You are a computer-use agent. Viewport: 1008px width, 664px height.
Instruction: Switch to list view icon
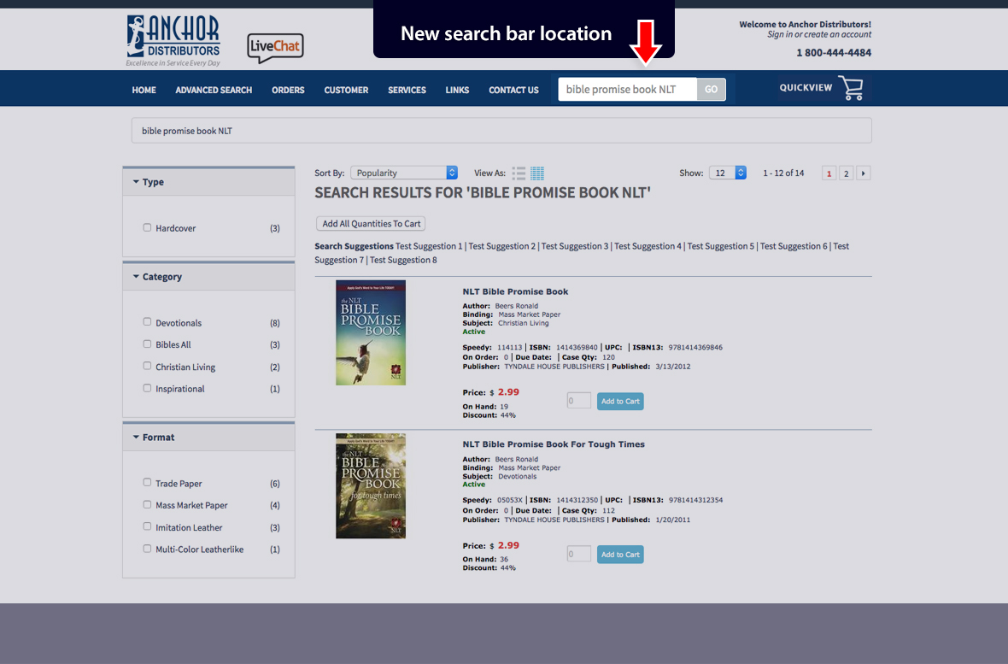click(x=519, y=173)
